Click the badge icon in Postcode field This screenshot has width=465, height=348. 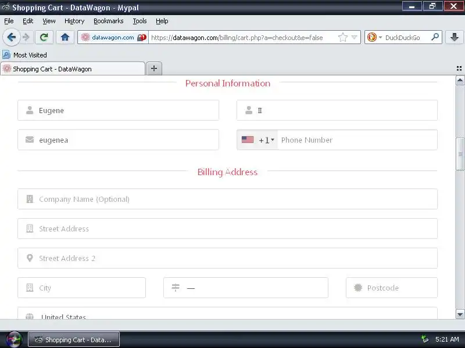pos(358,287)
